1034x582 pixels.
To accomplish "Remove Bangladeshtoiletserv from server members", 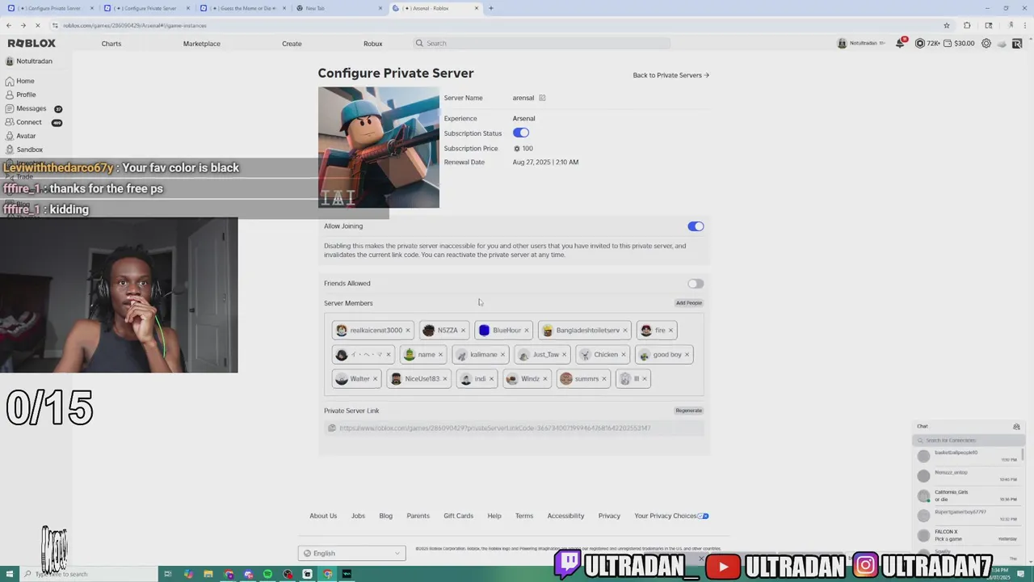I will pyautogui.click(x=625, y=331).
